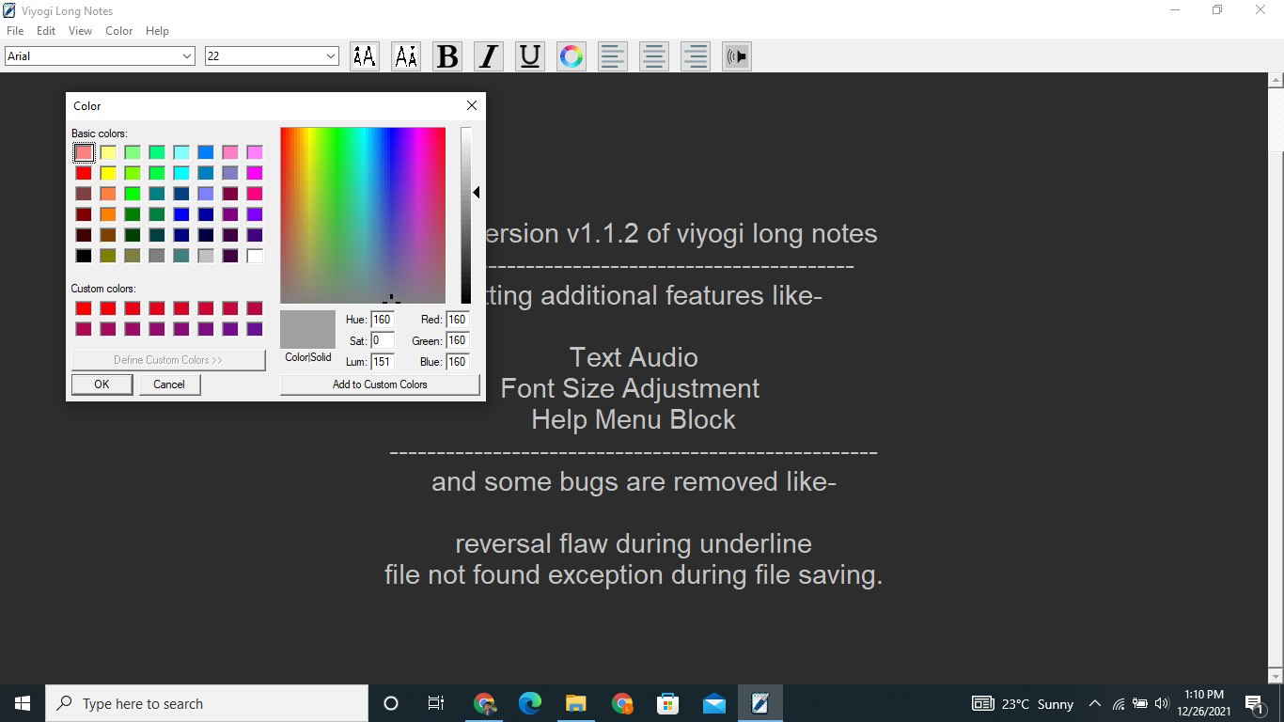
Task: Click the Lum value field
Action: 383,362
